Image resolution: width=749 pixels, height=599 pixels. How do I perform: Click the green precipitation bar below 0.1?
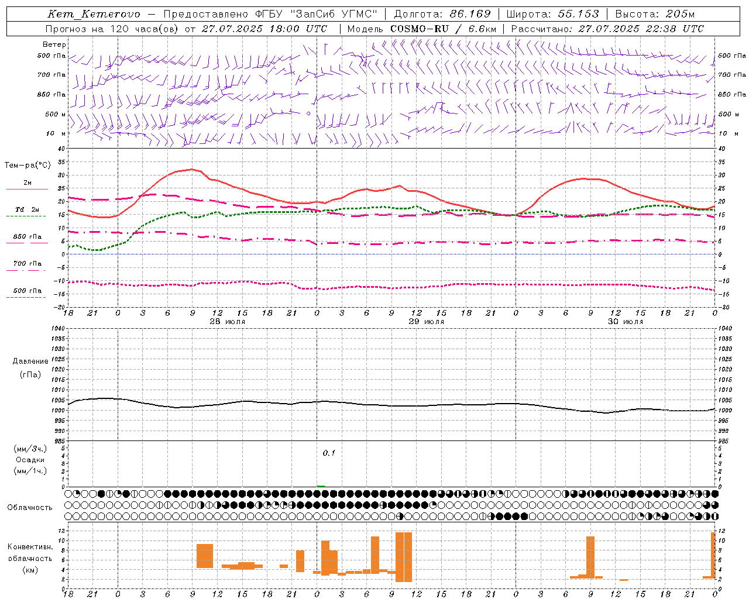[x=321, y=486]
